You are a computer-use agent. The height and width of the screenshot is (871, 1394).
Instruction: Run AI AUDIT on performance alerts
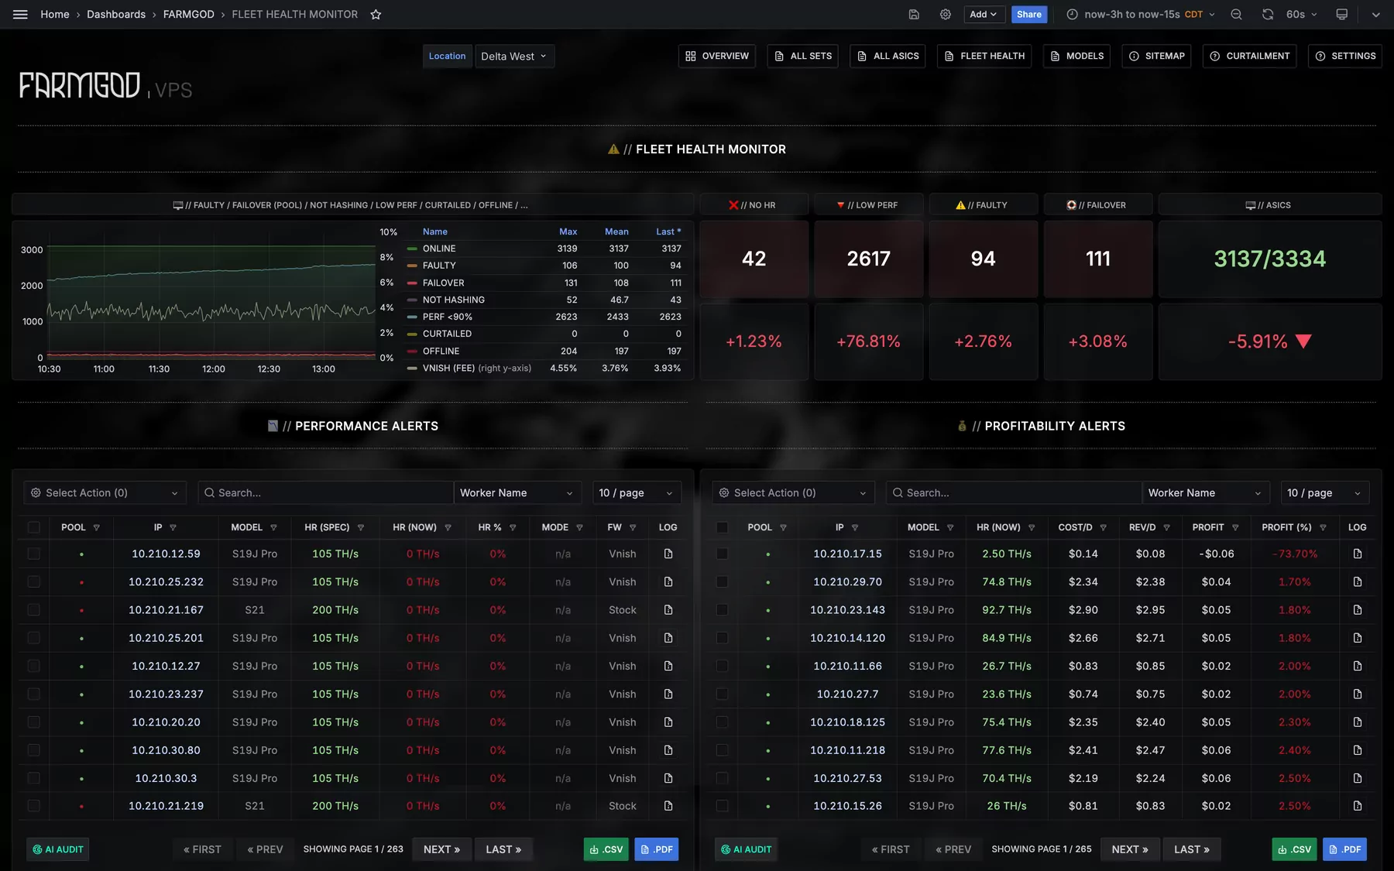tap(57, 849)
